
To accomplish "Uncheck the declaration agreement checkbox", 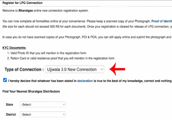I will click(5, 80).
